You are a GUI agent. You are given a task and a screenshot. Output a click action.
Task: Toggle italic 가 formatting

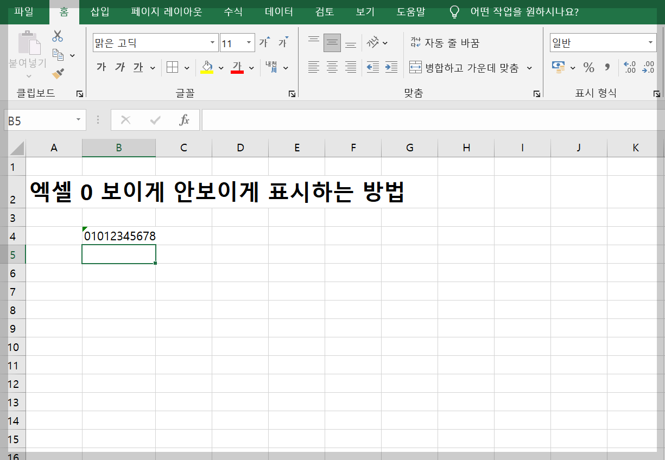point(120,67)
